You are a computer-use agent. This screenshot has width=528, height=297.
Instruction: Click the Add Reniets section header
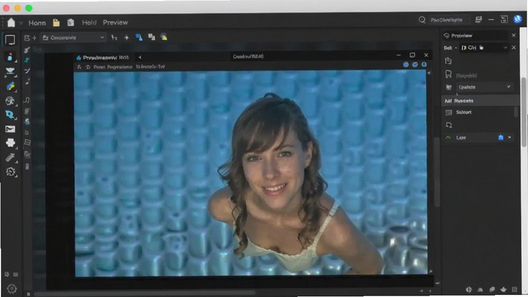click(480, 101)
